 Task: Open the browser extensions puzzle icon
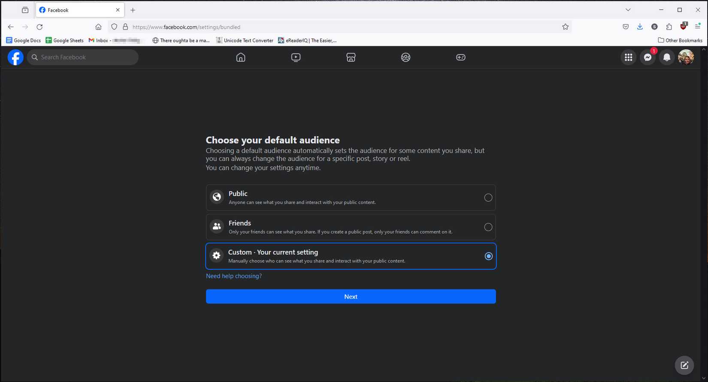(669, 27)
